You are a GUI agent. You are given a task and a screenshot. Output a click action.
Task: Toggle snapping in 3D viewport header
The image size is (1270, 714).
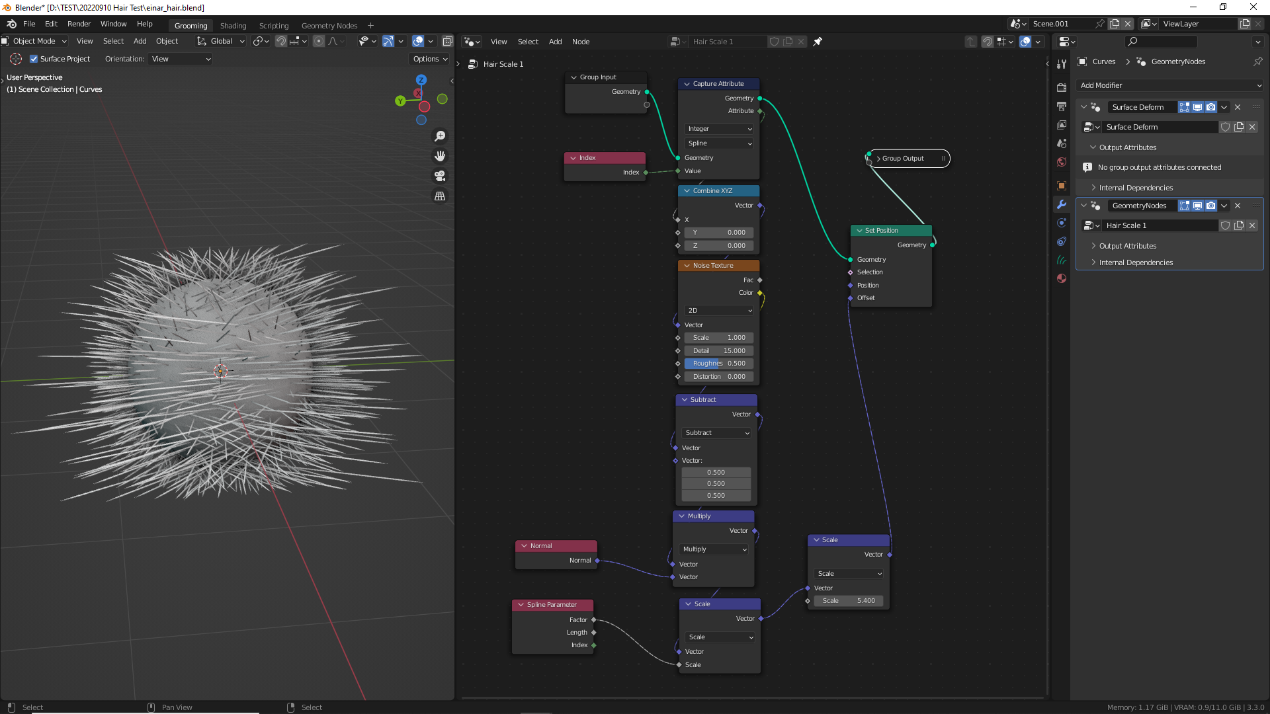point(281,41)
